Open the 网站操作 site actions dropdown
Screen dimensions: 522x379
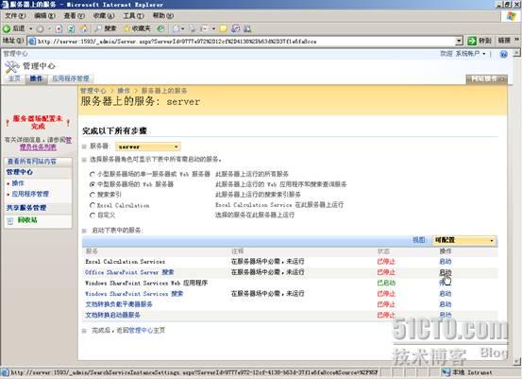coord(487,79)
